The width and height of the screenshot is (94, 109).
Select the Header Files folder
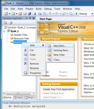pyautogui.click(x=20, y=35)
